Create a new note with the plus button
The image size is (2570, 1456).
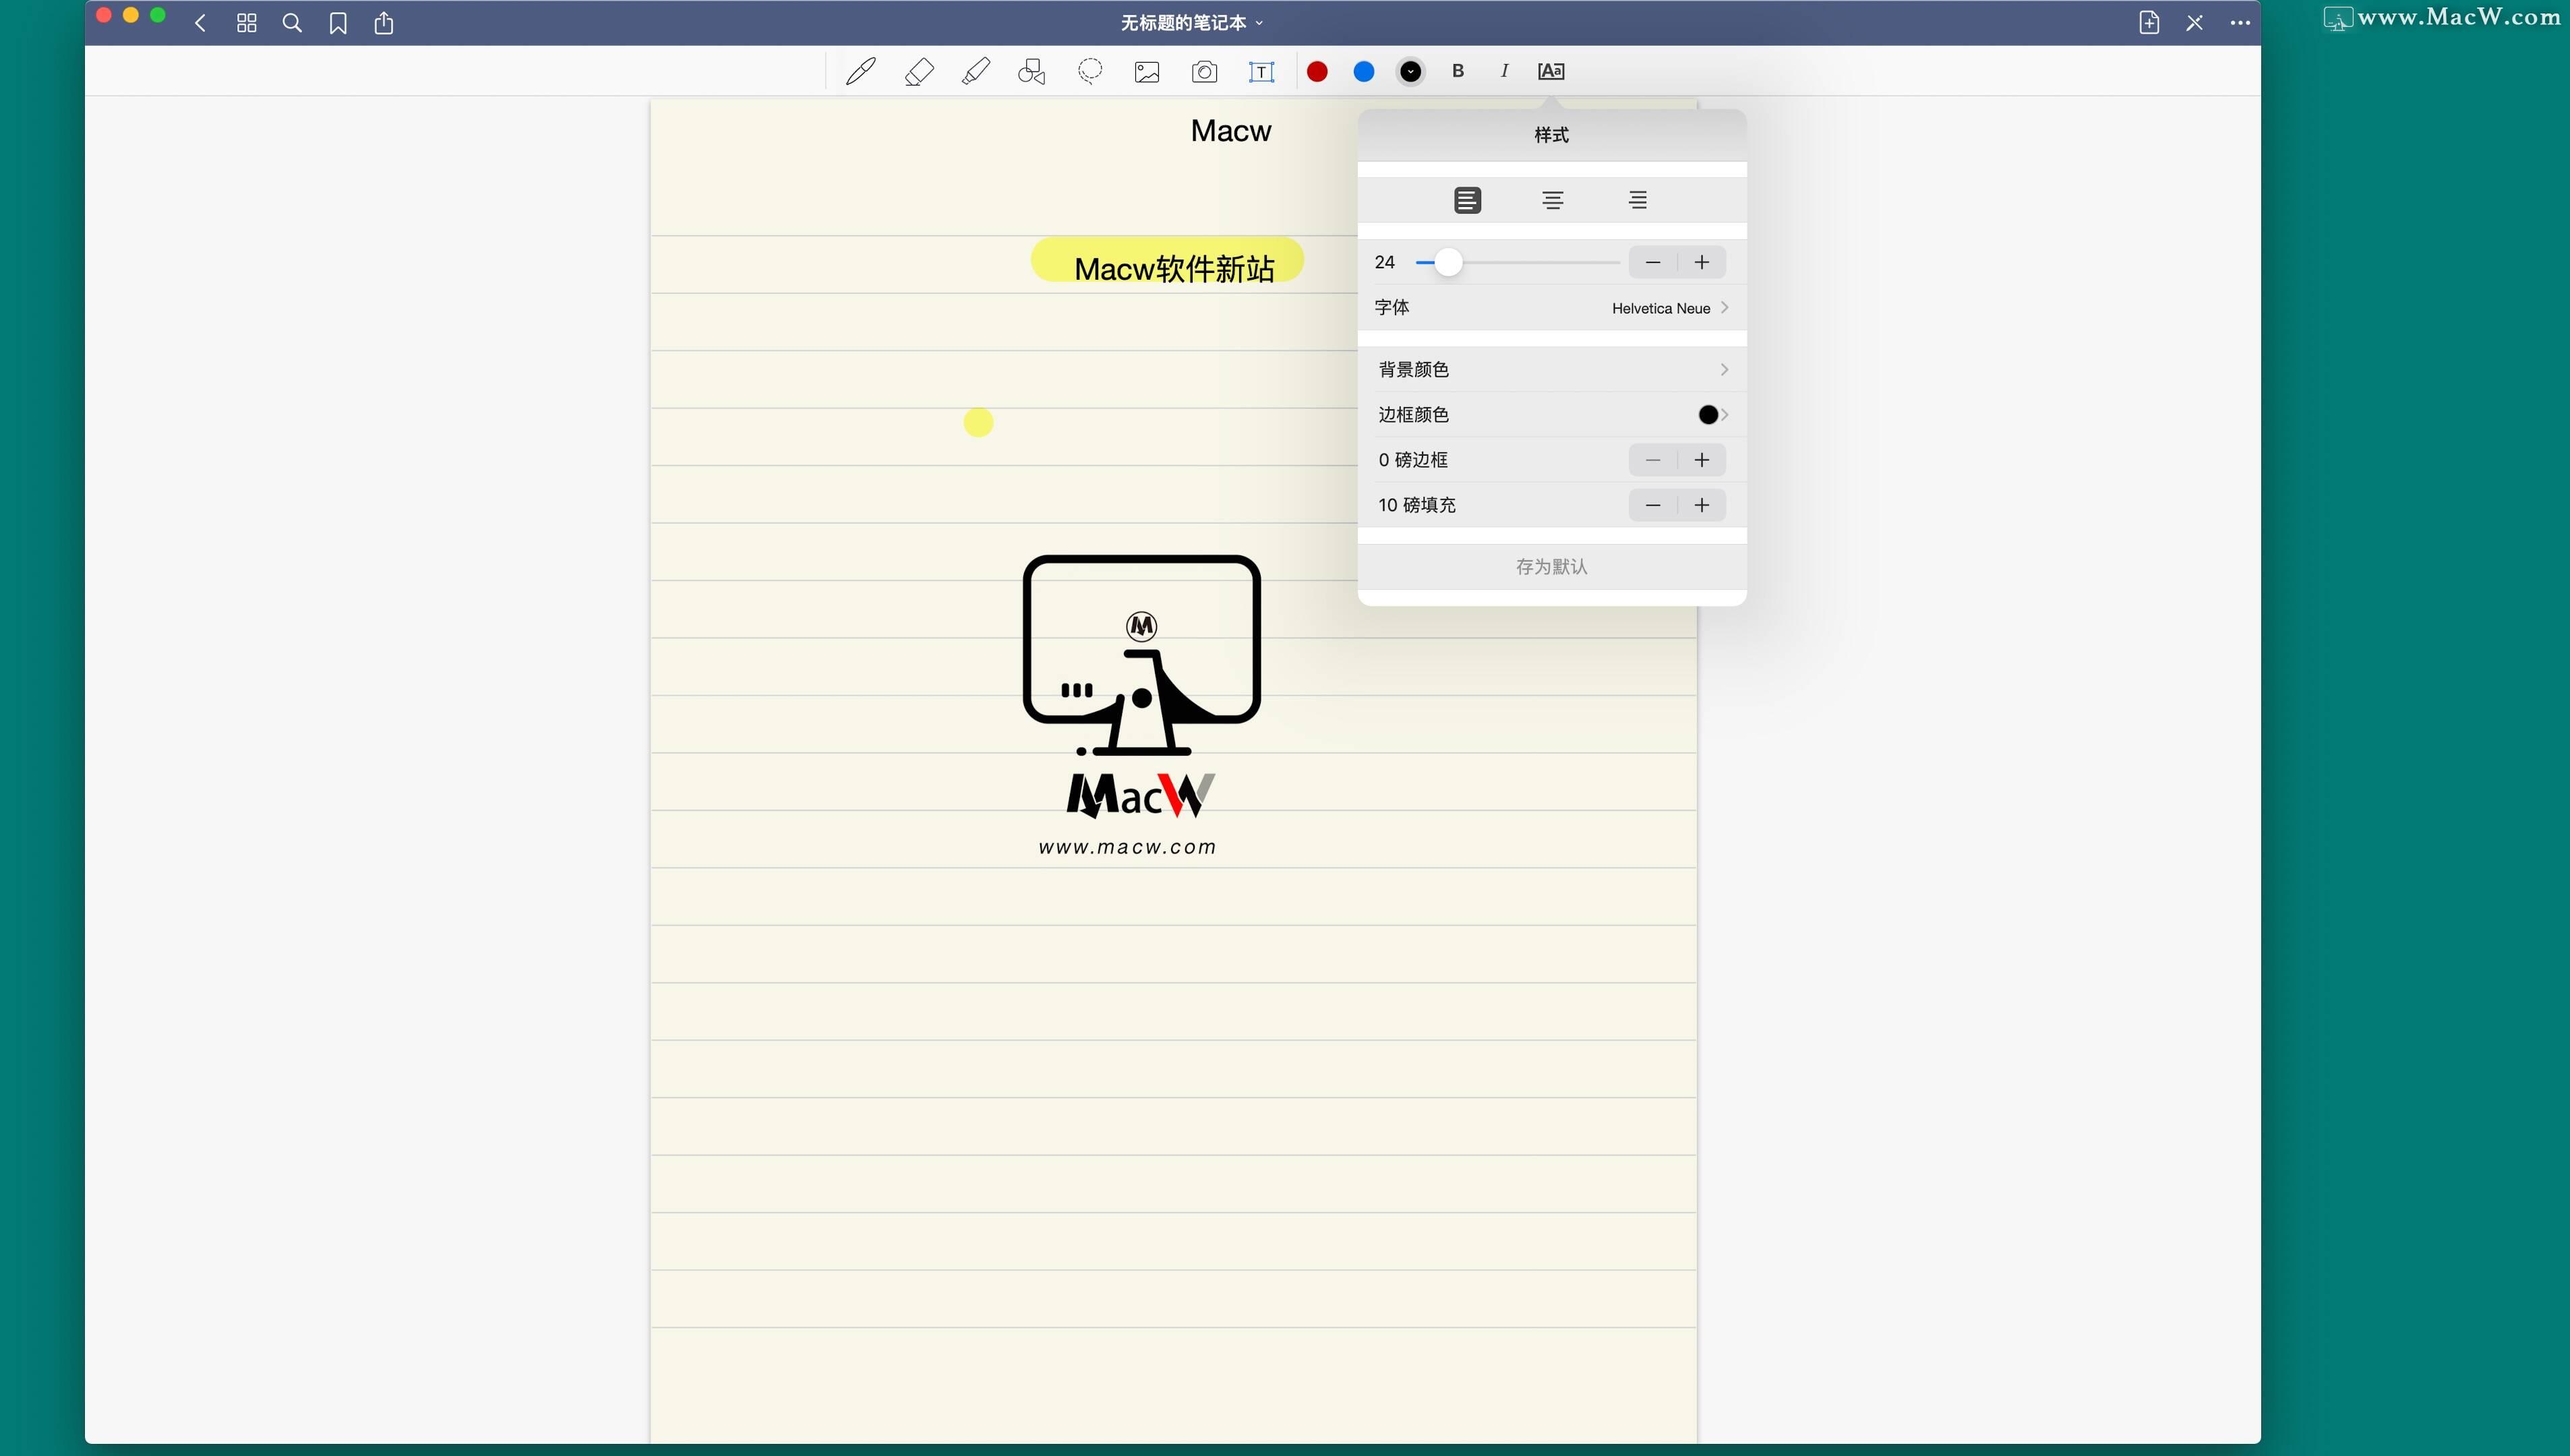[x=2149, y=22]
